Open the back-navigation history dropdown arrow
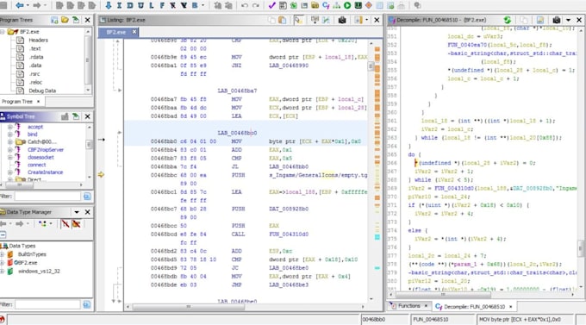 27,6
